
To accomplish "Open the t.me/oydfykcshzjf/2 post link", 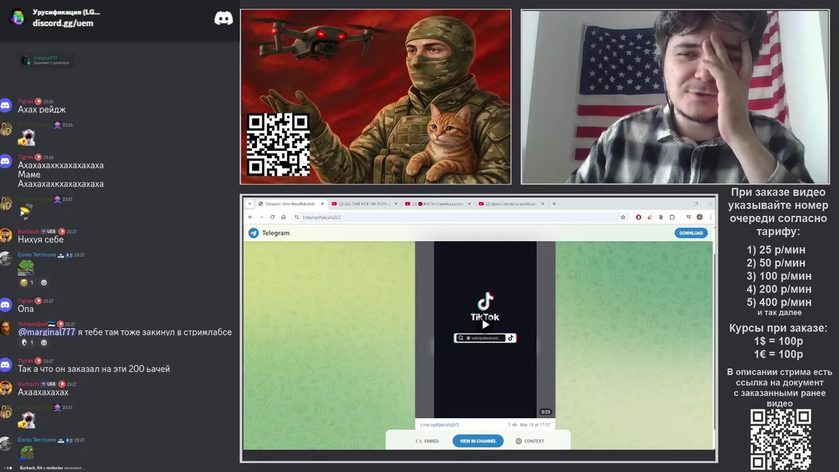I will (439, 425).
